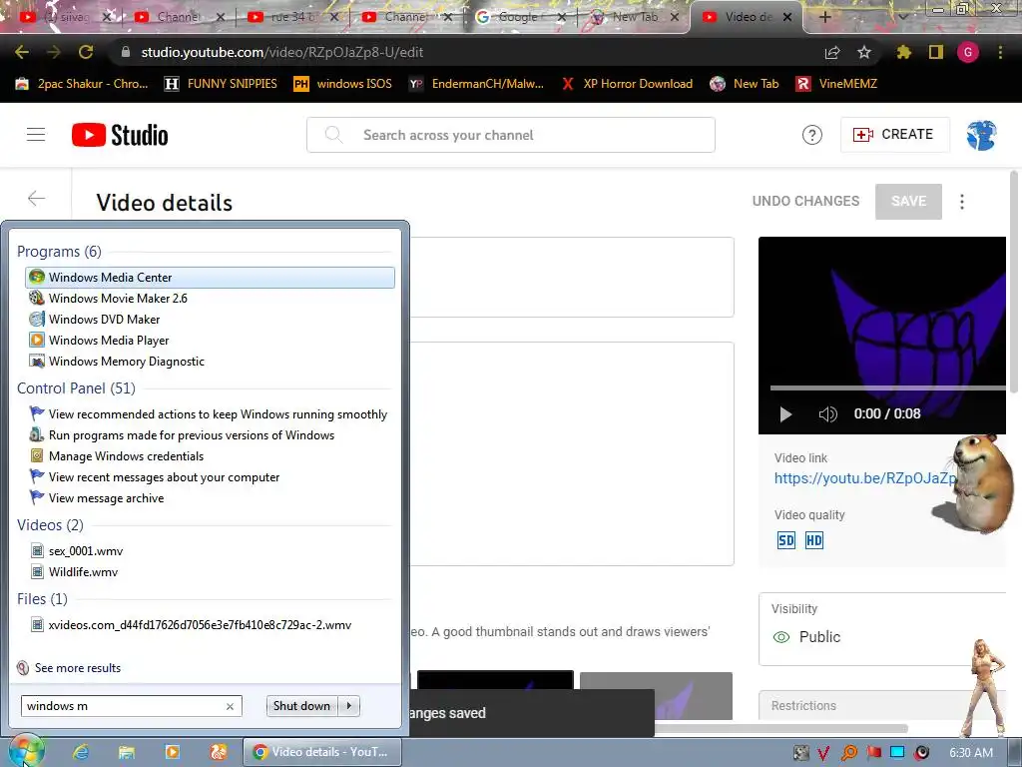Open Windows Explorer folder on taskbar
Image resolution: width=1022 pixels, height=767 pixels.
(x=127, y=752)
